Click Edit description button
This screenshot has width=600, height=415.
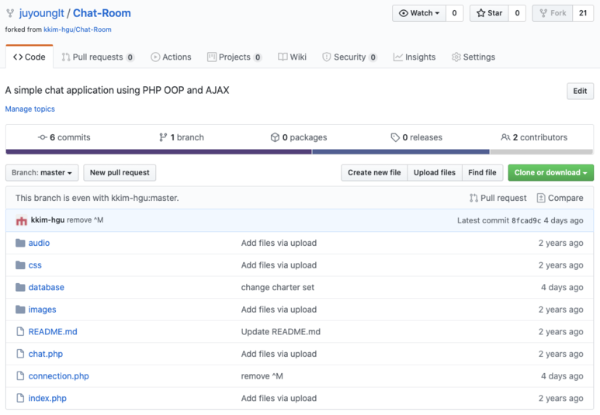tap(580, 91)
